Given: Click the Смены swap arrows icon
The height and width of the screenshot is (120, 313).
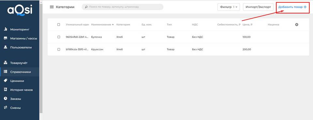Looking at the screenshot, I should click(6, 108).
